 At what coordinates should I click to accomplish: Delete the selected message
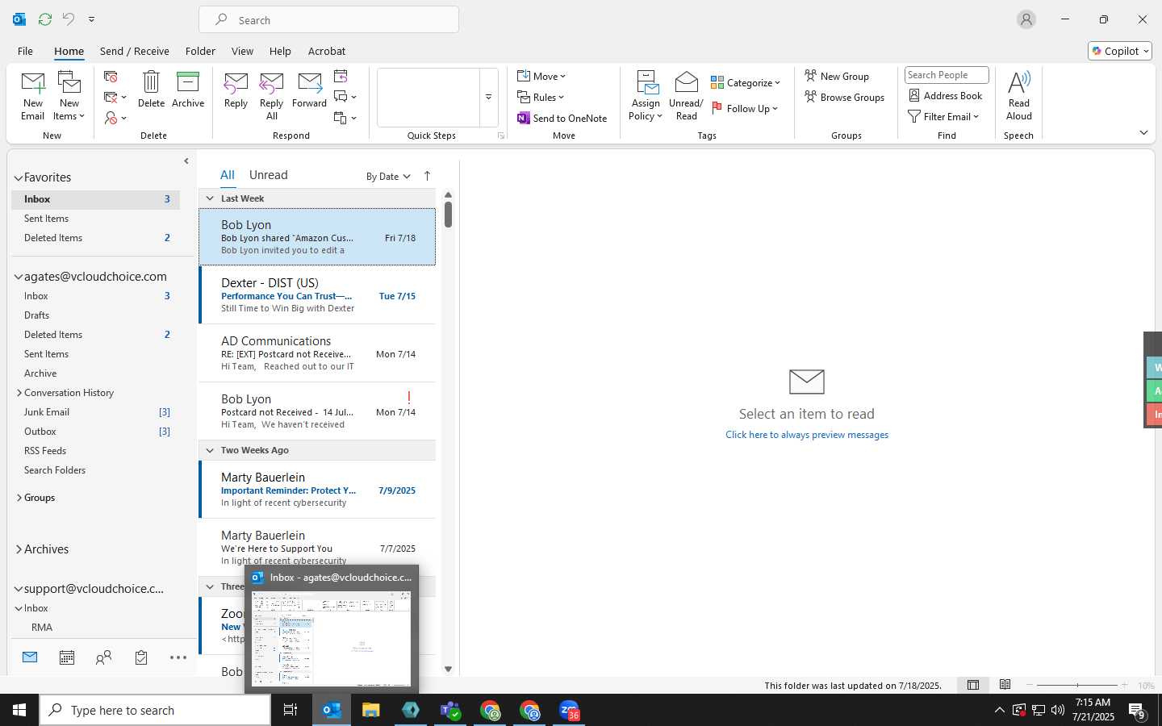(x=151, y=89)
